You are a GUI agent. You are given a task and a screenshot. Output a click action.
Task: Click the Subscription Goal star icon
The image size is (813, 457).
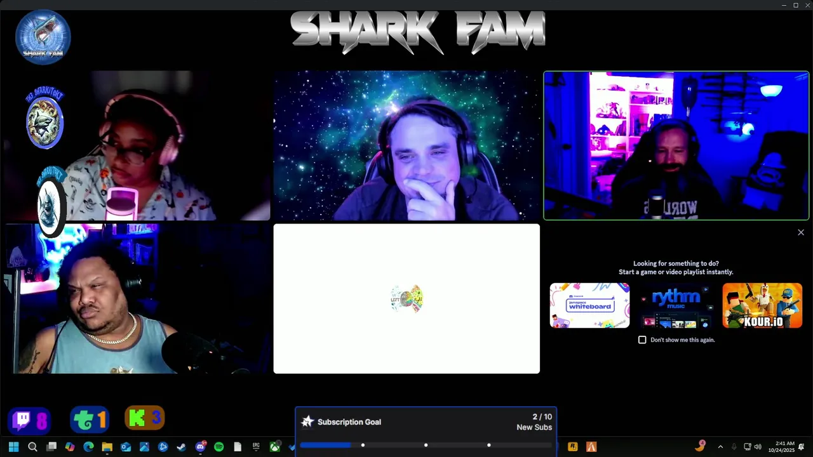(307, 421)
